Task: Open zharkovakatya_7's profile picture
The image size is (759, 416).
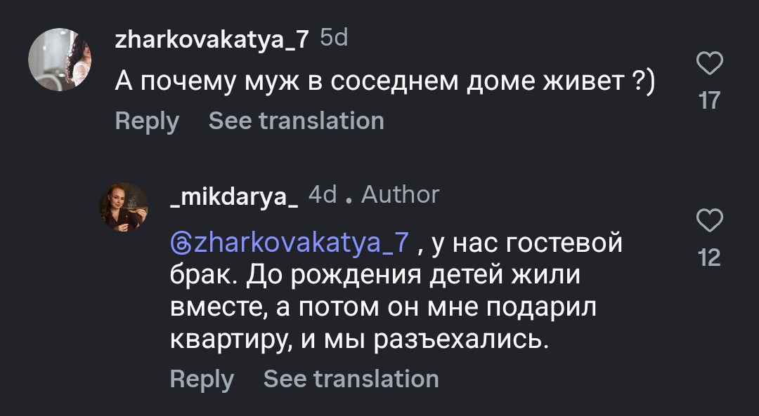Action: [61, 60]
